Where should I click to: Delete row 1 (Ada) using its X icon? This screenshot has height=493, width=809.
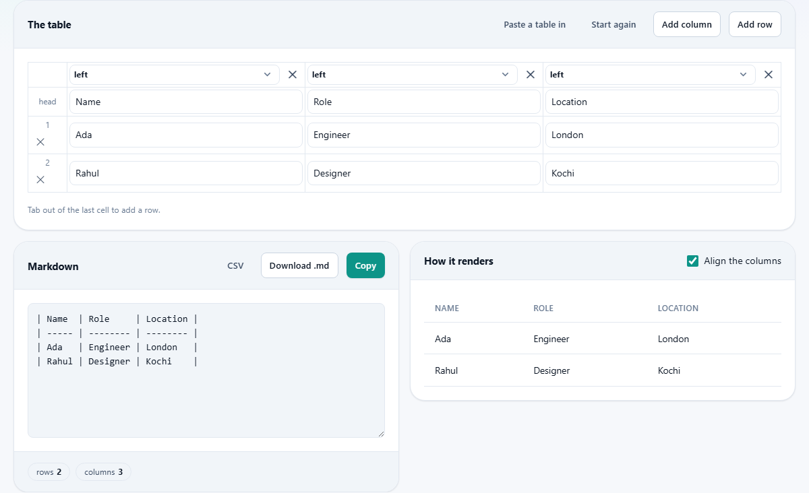pyautogui.click(x=40, y=141)
